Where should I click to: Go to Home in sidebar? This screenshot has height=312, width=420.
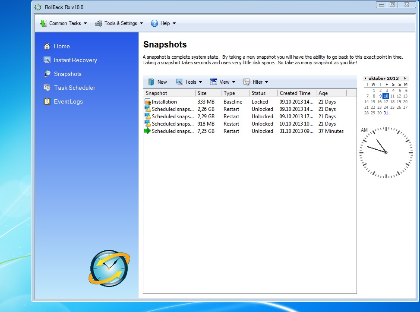[x=62, y=46]
